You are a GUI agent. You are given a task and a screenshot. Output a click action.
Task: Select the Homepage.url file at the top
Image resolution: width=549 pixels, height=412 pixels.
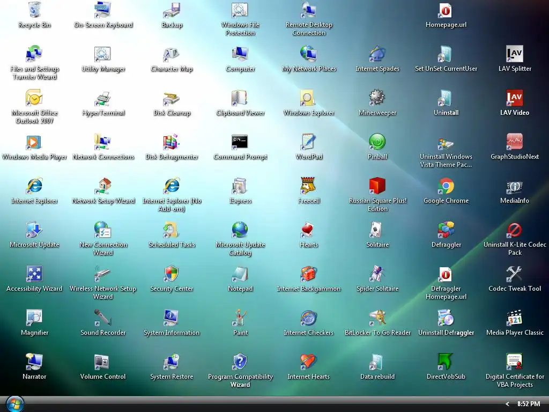[446, 10]
